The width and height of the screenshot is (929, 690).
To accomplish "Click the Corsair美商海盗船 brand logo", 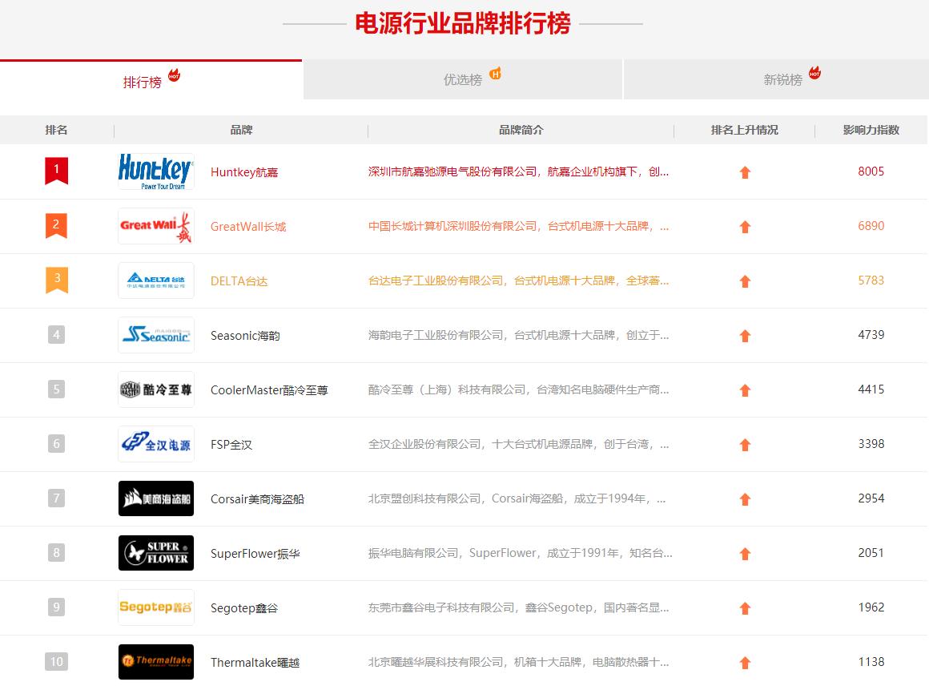I will tap(155, 498).
